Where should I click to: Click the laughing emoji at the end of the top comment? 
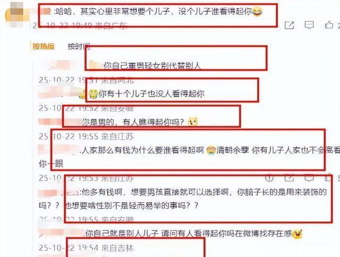(x=257, y=12)
